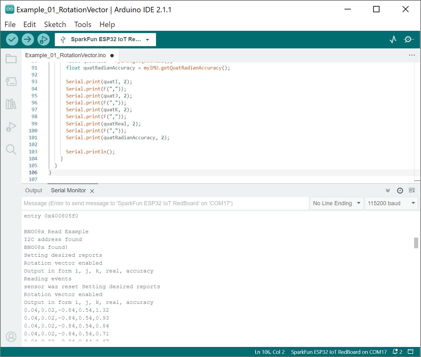Open the File menu

click(10, 25)
